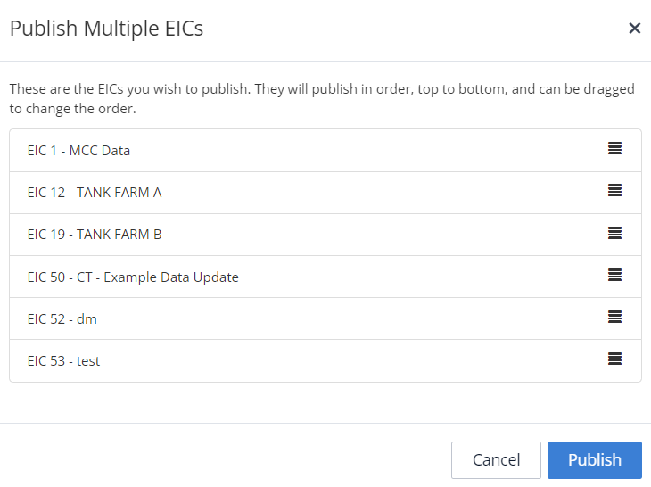Click the blank header area beside the title
The width and height of the screenshot is (651, 487).
[416, 29]
